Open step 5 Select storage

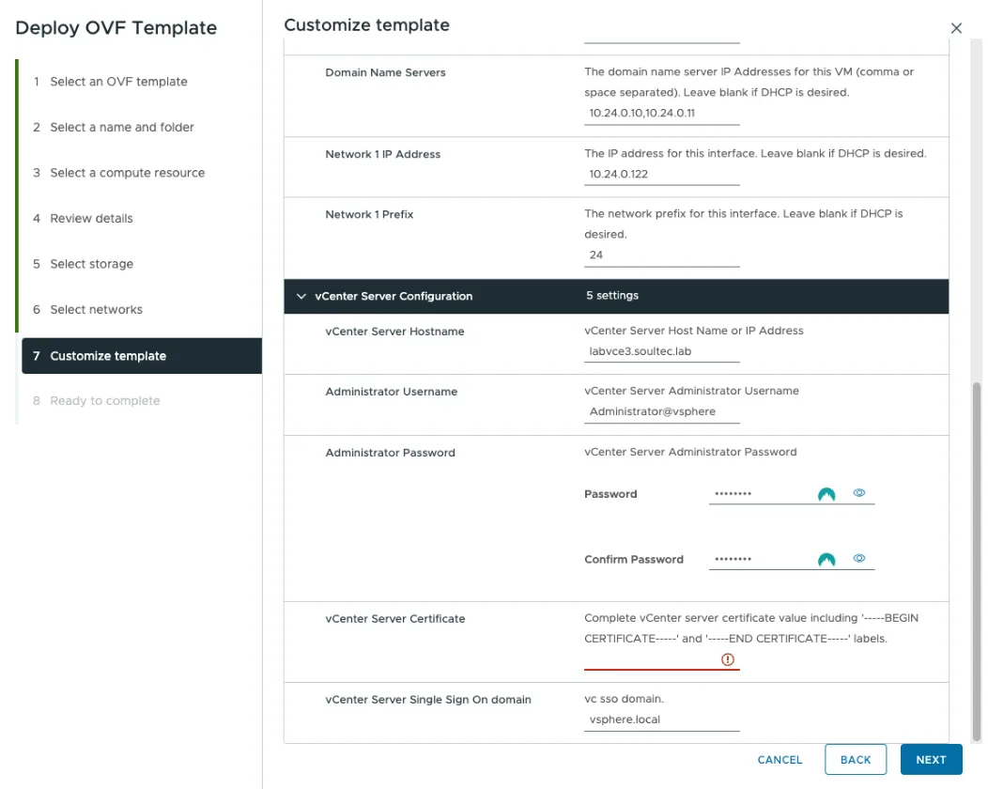pos(91,263)
